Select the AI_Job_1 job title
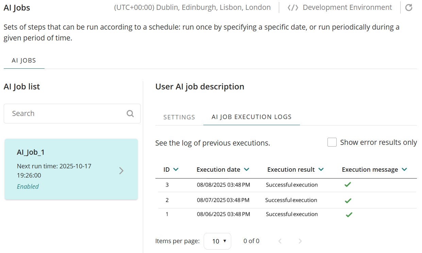 pyautogui.click(x=31, y=152)
